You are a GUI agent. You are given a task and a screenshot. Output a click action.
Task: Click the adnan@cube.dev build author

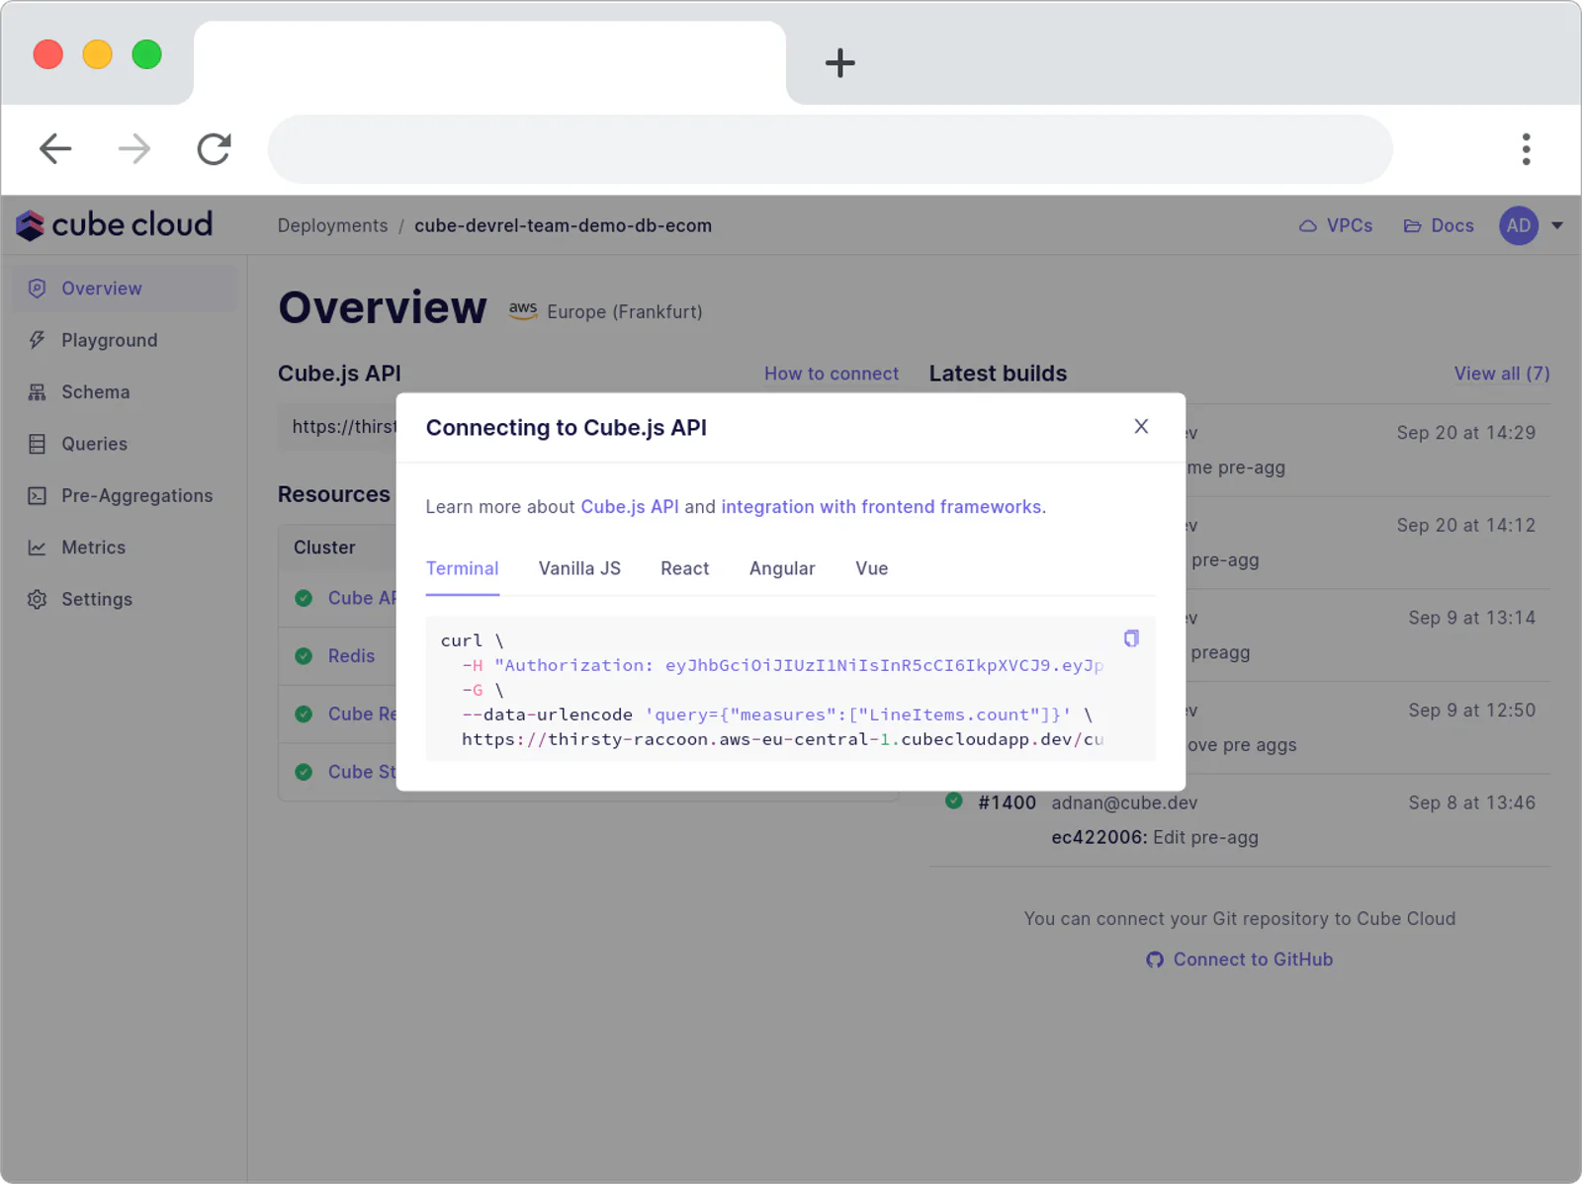point(1124,803)
